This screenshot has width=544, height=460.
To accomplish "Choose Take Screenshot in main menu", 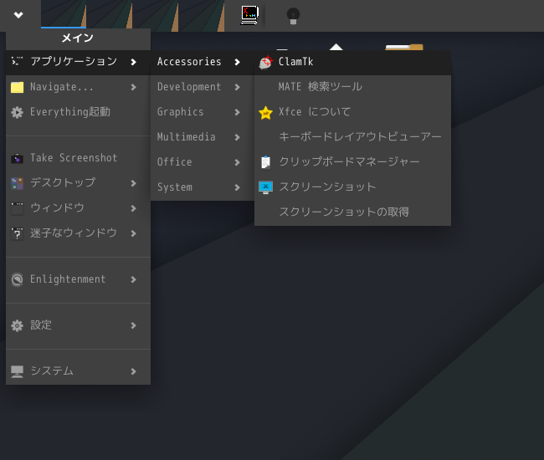I will (x=78, y=158).
